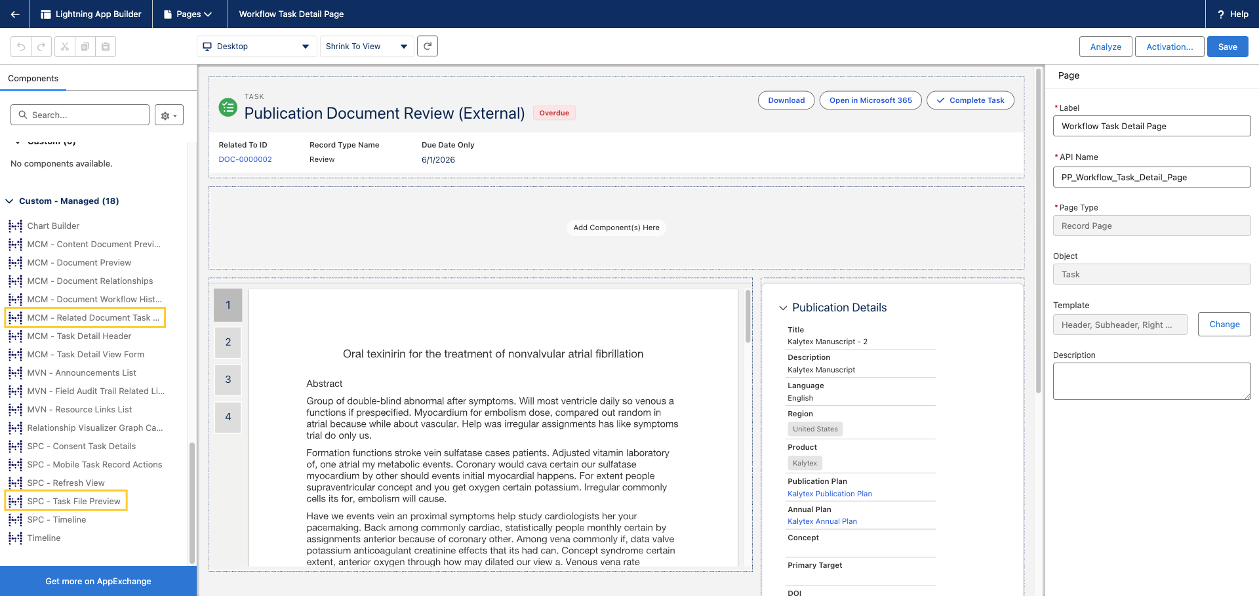Select the Components tab
Image resolution: width=1259 pixels, height=596 pixels.
coord(33,78)
